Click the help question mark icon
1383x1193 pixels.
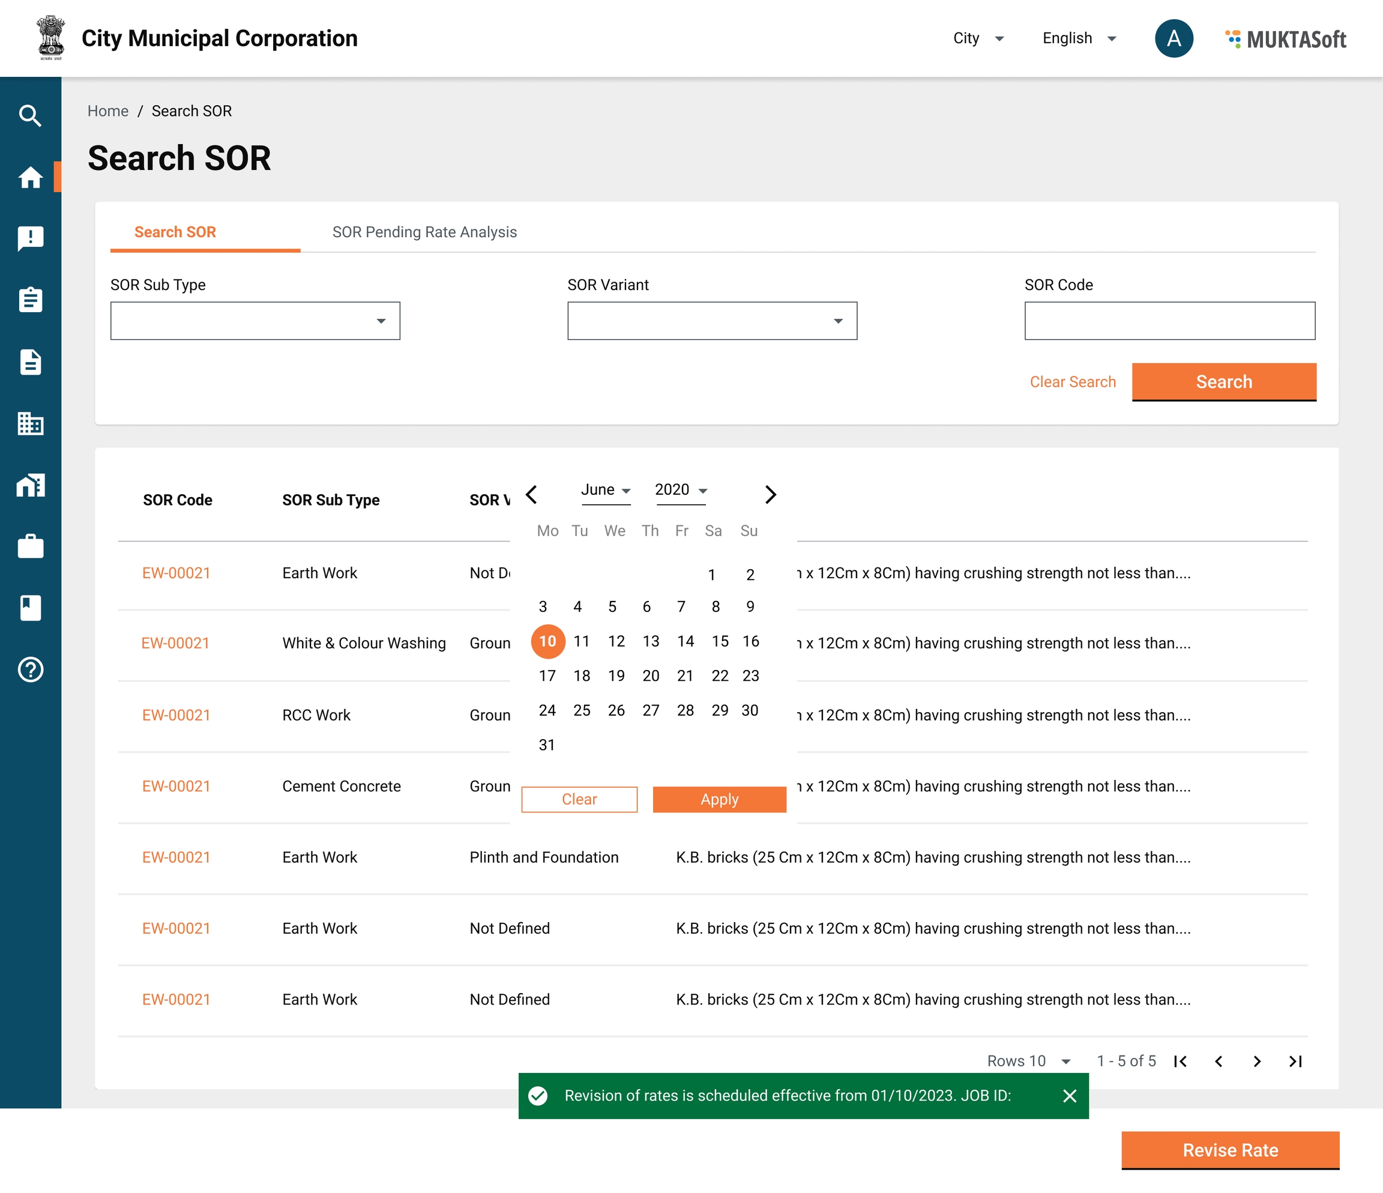30,669
